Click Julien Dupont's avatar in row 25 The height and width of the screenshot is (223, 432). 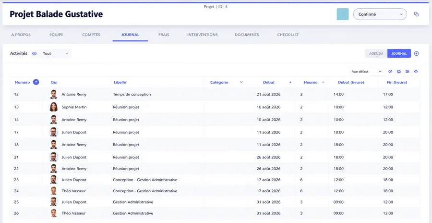pos(53,202)
